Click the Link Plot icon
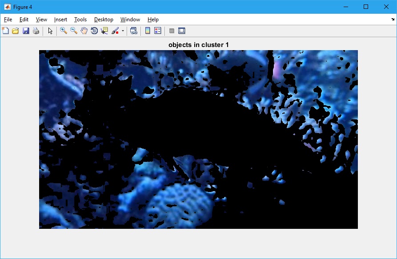This screenshot has height=259, width=397. click(x=133, y=31)
